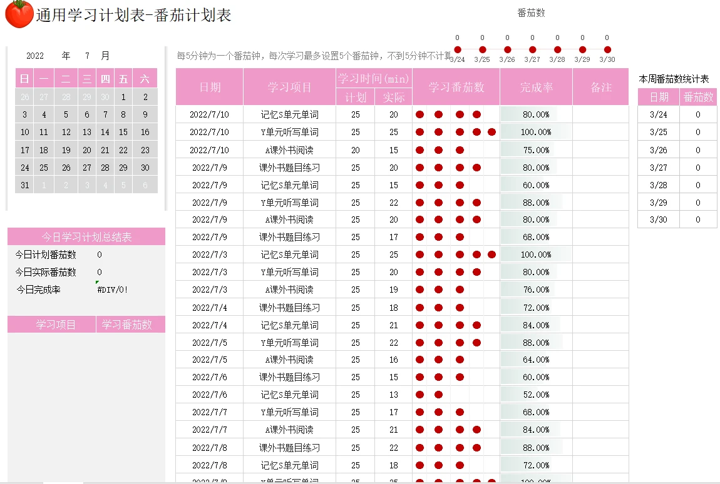
Task: Select 3/24 row in weekly stats table
Action: click(x=677, y=114)
